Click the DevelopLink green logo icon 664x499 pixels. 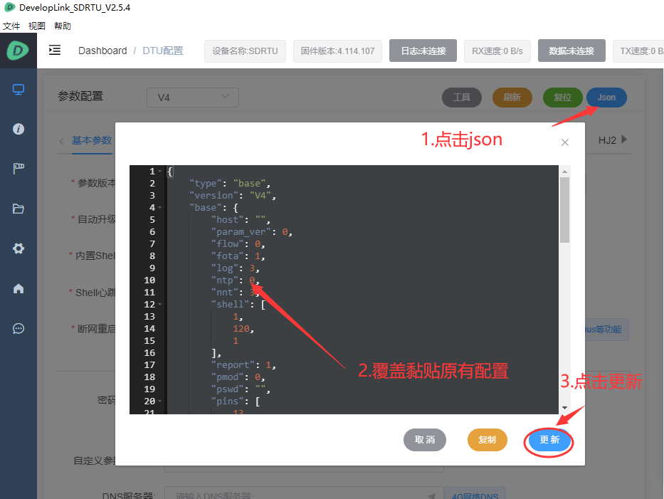point(18,51)
